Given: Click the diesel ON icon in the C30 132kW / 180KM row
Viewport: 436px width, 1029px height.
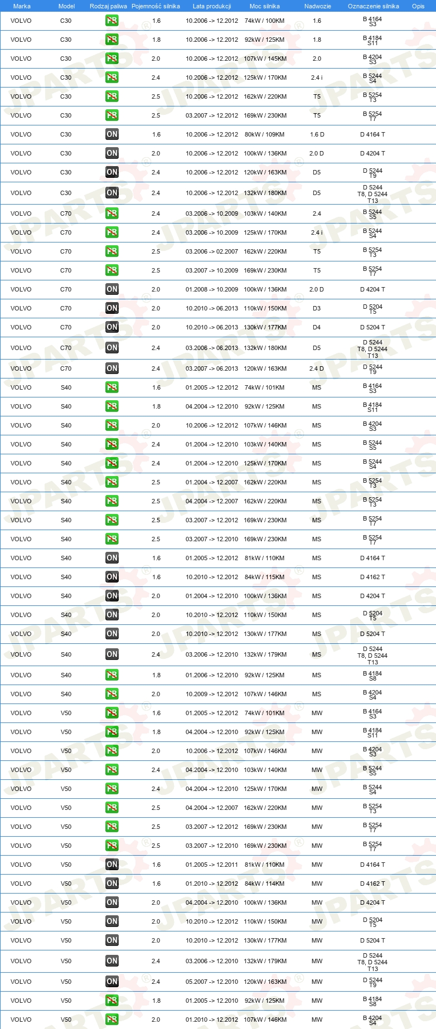Looking at the screenshot, I should [x=112, y=193].
